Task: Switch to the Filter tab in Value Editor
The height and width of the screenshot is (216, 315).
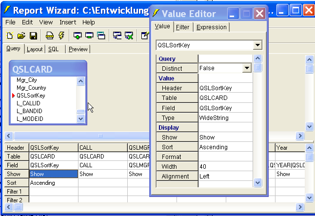Action: 182,27
